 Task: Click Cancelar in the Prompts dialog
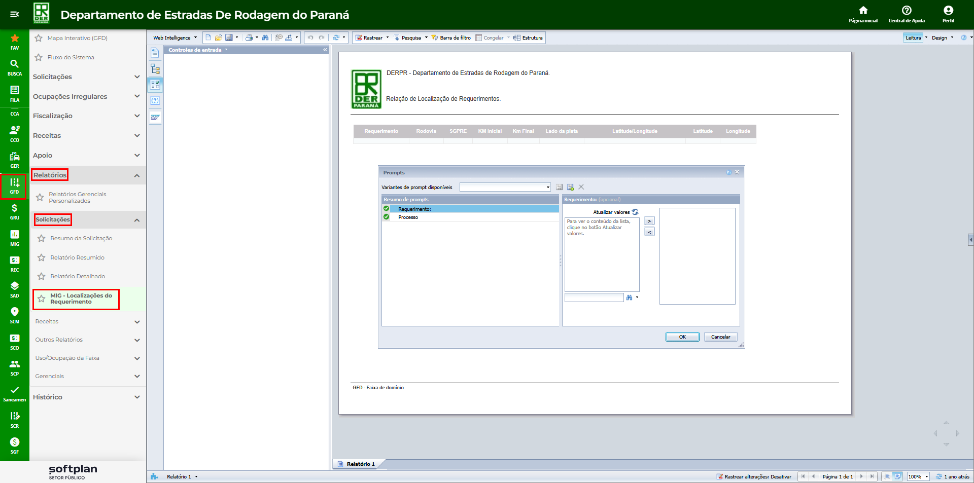click(720, 337)
